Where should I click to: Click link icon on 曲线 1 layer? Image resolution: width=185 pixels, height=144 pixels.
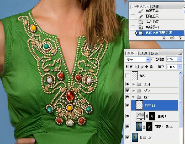coord(147,116)
